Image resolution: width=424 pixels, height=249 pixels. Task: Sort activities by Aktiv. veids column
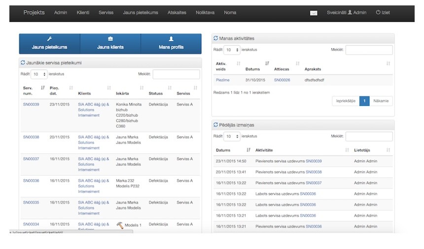238,63
